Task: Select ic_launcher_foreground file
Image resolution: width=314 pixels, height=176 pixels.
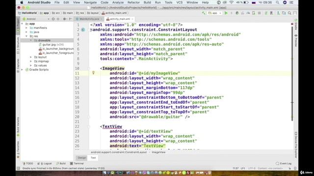Action: pos(56,53)
